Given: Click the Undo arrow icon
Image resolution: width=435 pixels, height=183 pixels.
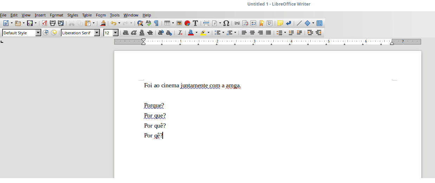Looking at the screenshot, I should pyautogui.click(x=113, y=23).
